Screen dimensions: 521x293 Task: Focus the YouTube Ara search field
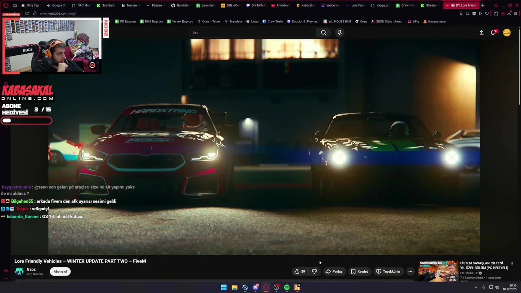pos(252,33)
